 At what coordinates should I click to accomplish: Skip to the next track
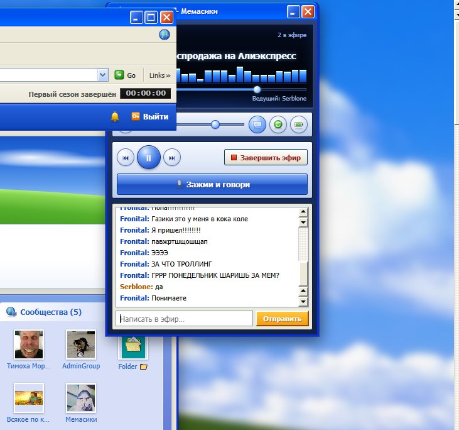(172, 158)
